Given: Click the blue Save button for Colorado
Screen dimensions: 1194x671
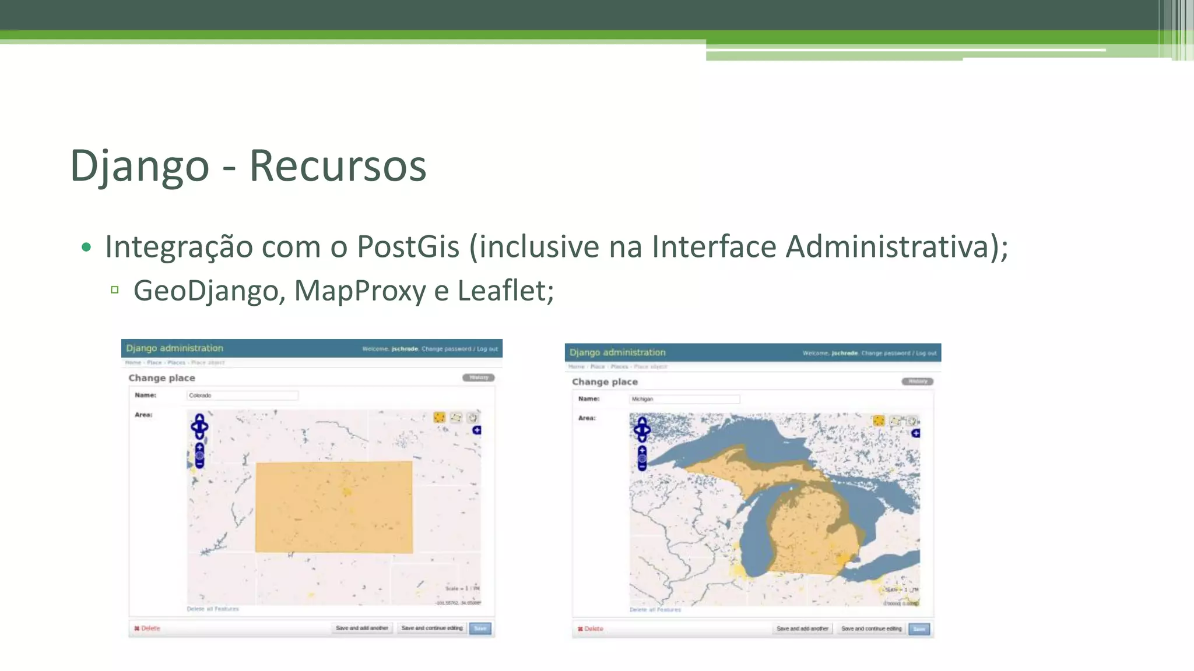Looking at the screenshot, I should (x=480, y=628).
